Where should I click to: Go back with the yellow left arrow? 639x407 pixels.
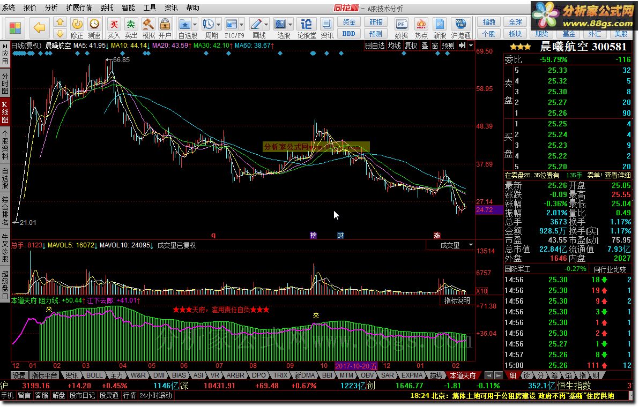coord(40,28)
